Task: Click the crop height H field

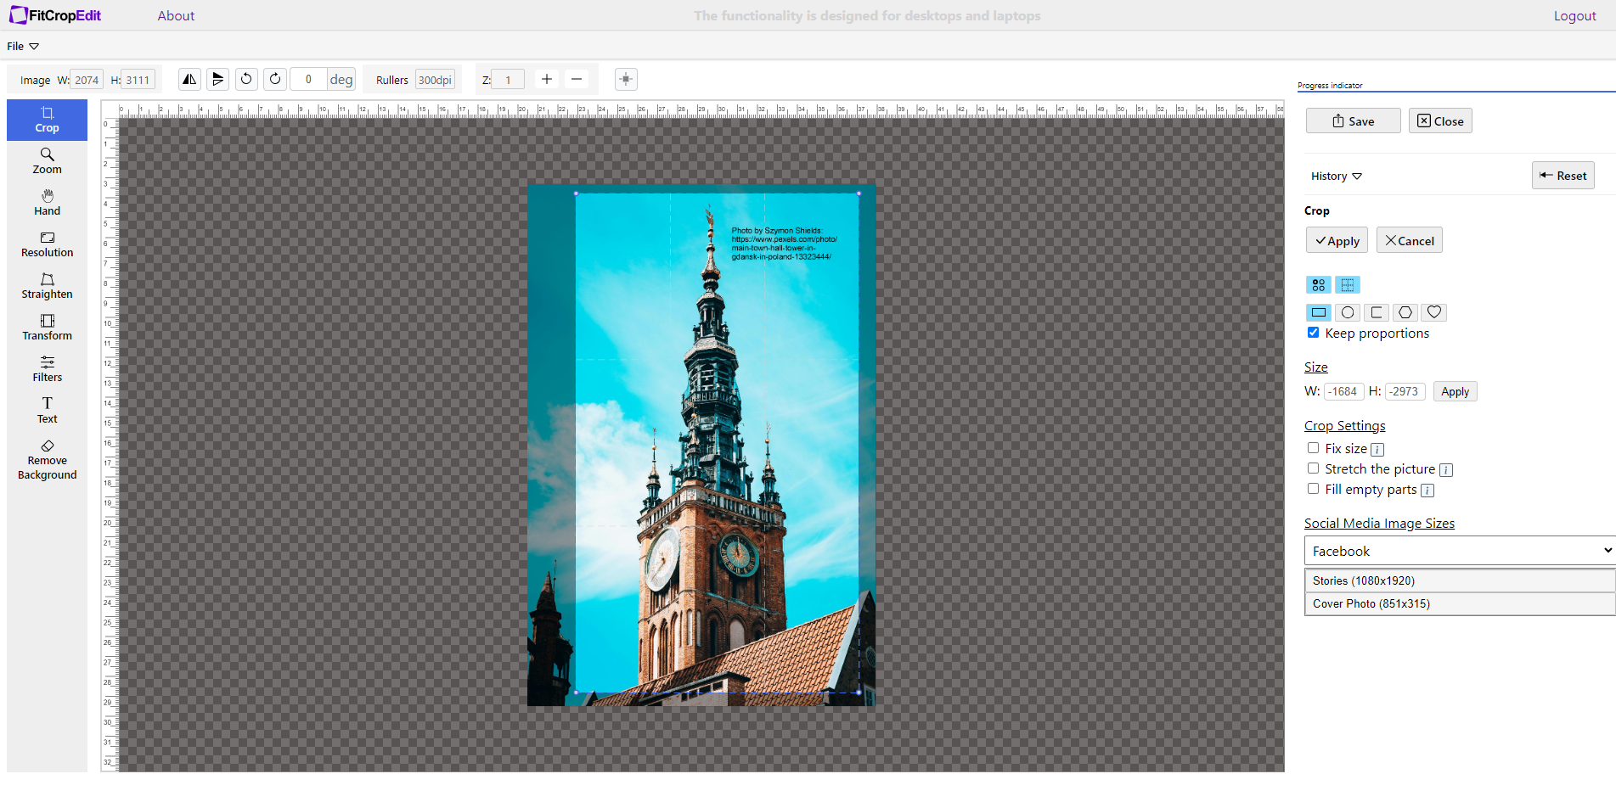Action: pos(1405,391)
